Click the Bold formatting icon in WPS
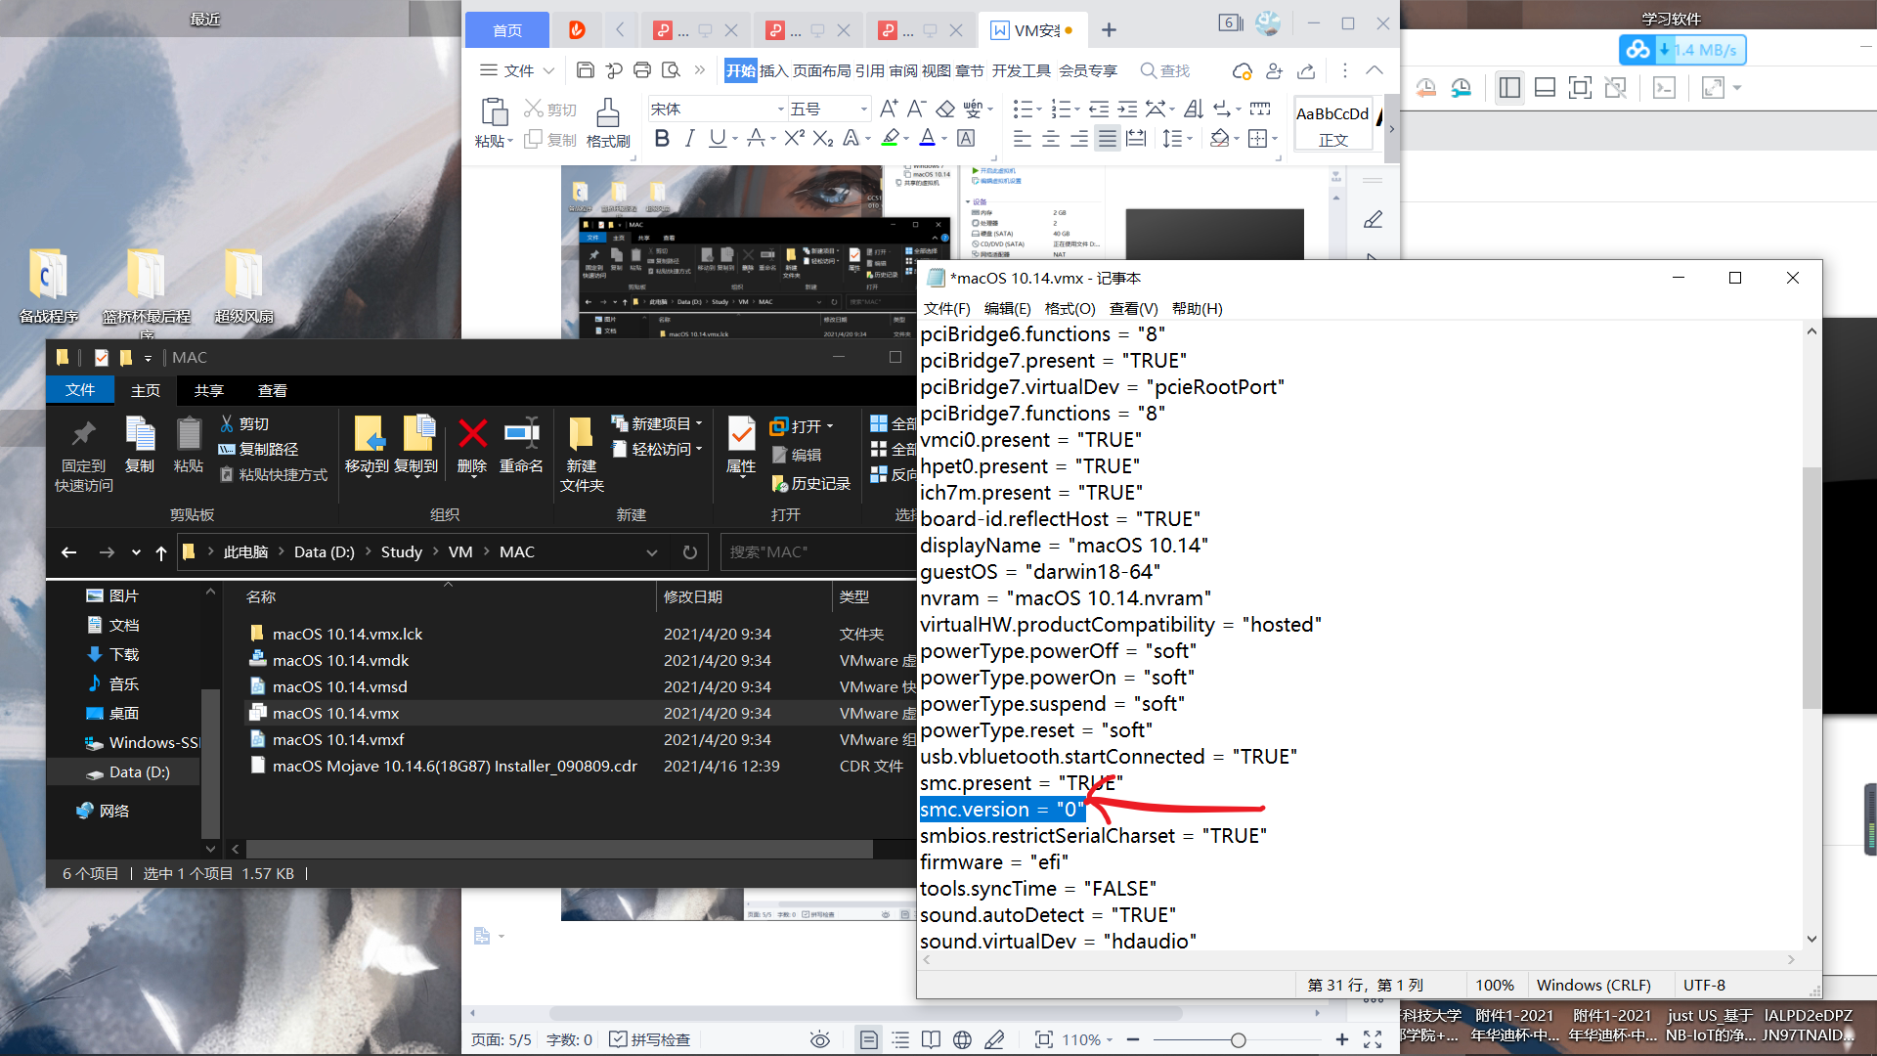Screen dimensions: 1877x1056 pyautogui.click(x=662, y=139)
